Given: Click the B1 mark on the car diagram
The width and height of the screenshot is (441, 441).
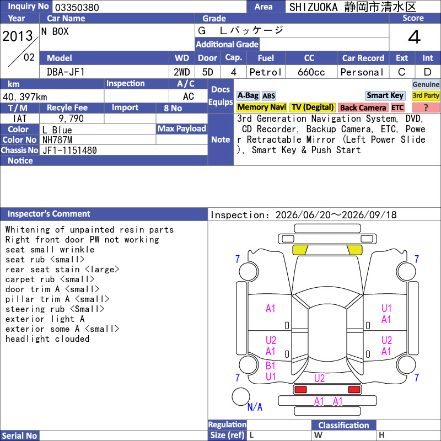Looking at the screenshot, I should point(270,366).
